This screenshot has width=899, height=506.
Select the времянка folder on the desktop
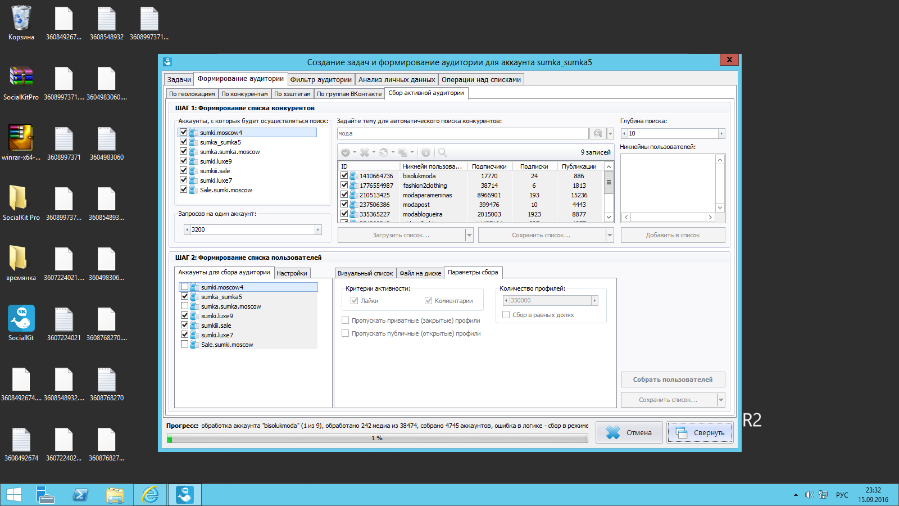(x=21, y=263)
